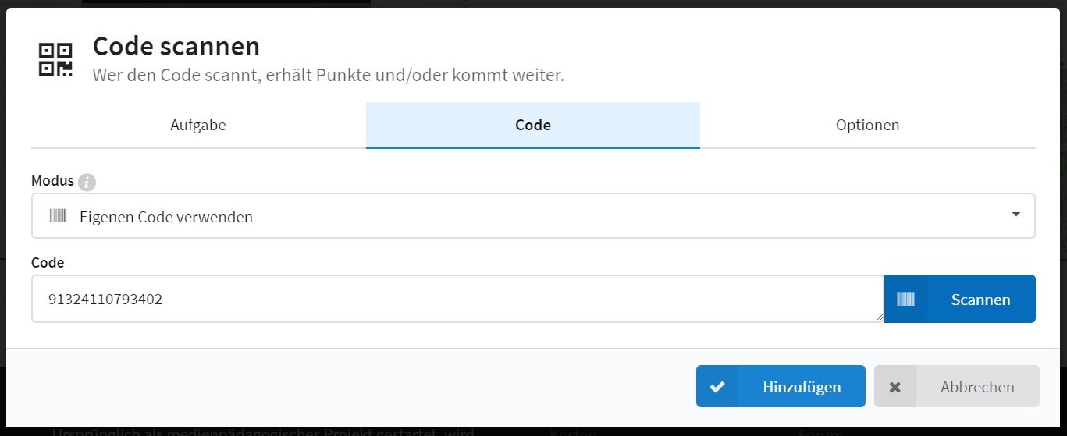Click the subtitle 'Wer den Code scannt' text
Image resolution: width=1067 pixels, height=436 pixels.
coord(328,76)
